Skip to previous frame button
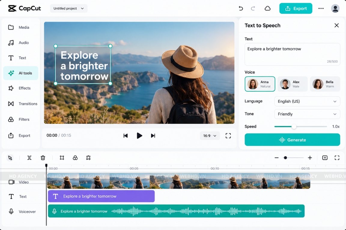Screen dimensions: 346x230 [x=125, y=136]
